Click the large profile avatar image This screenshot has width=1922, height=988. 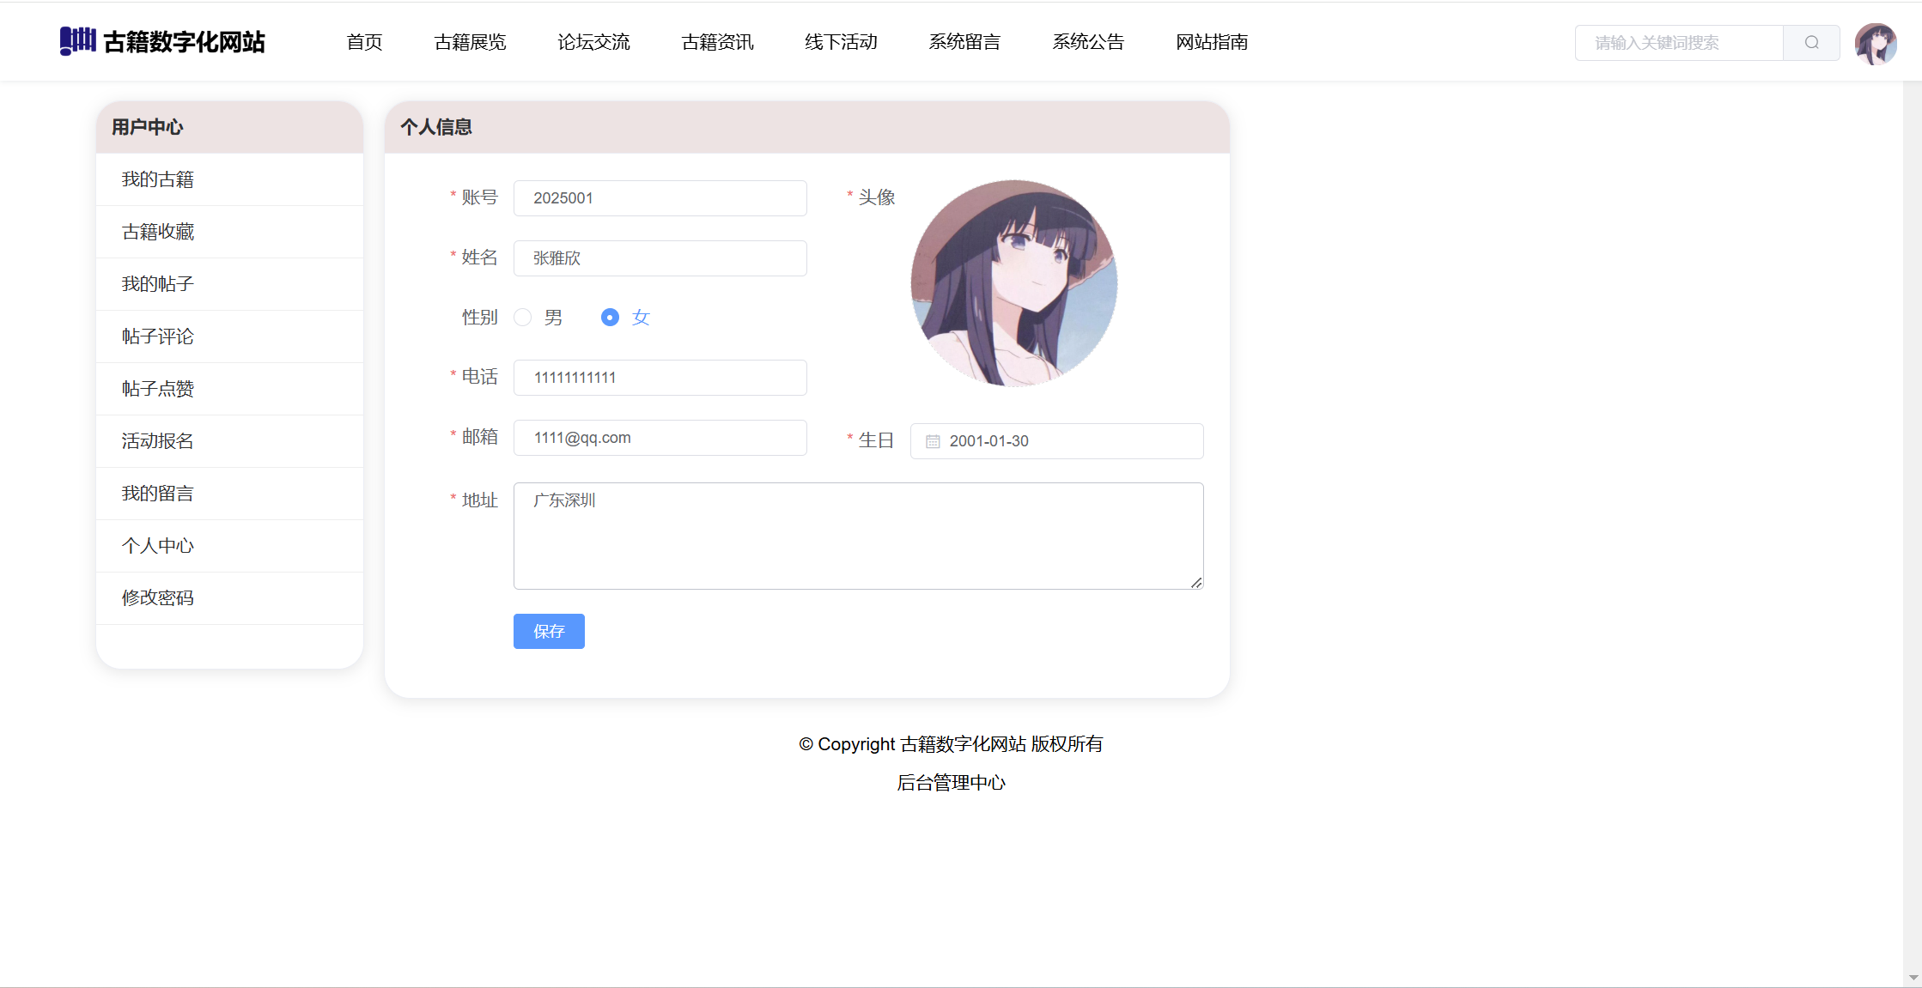(1013, 283)
